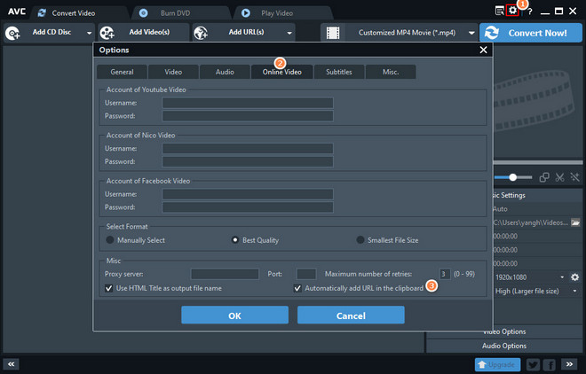Click the film strip output profile icon
Viewport: 586px width, 374px height.
(x=333, y=33)
